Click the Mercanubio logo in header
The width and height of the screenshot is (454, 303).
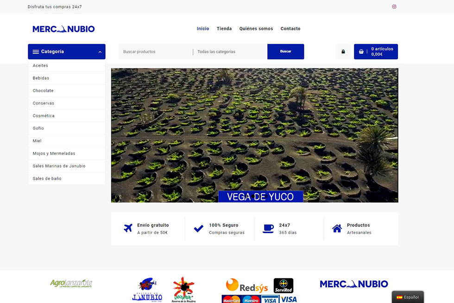pyautogui.click(x=63, y=29)
